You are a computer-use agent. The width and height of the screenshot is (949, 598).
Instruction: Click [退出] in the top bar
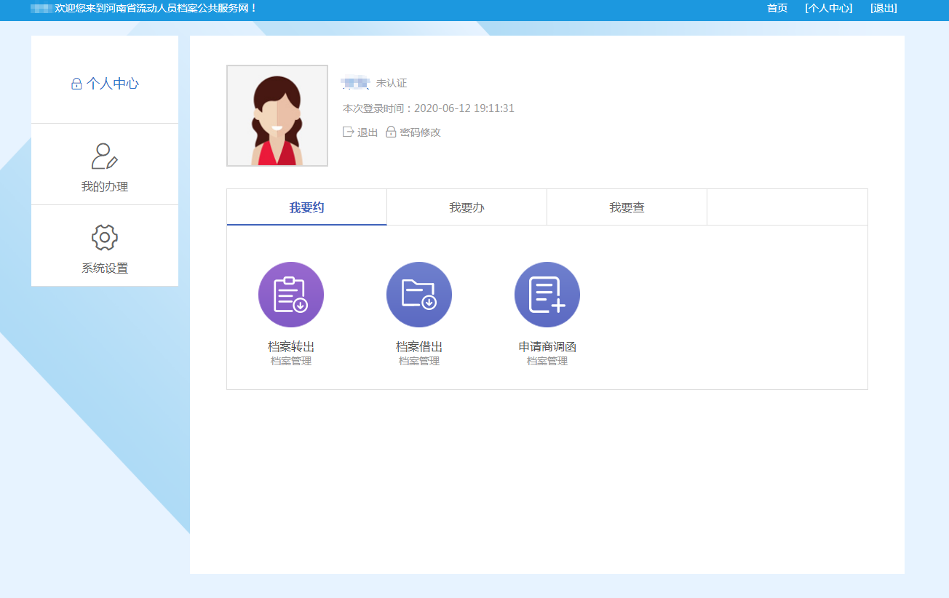click(x=884, y=8)
